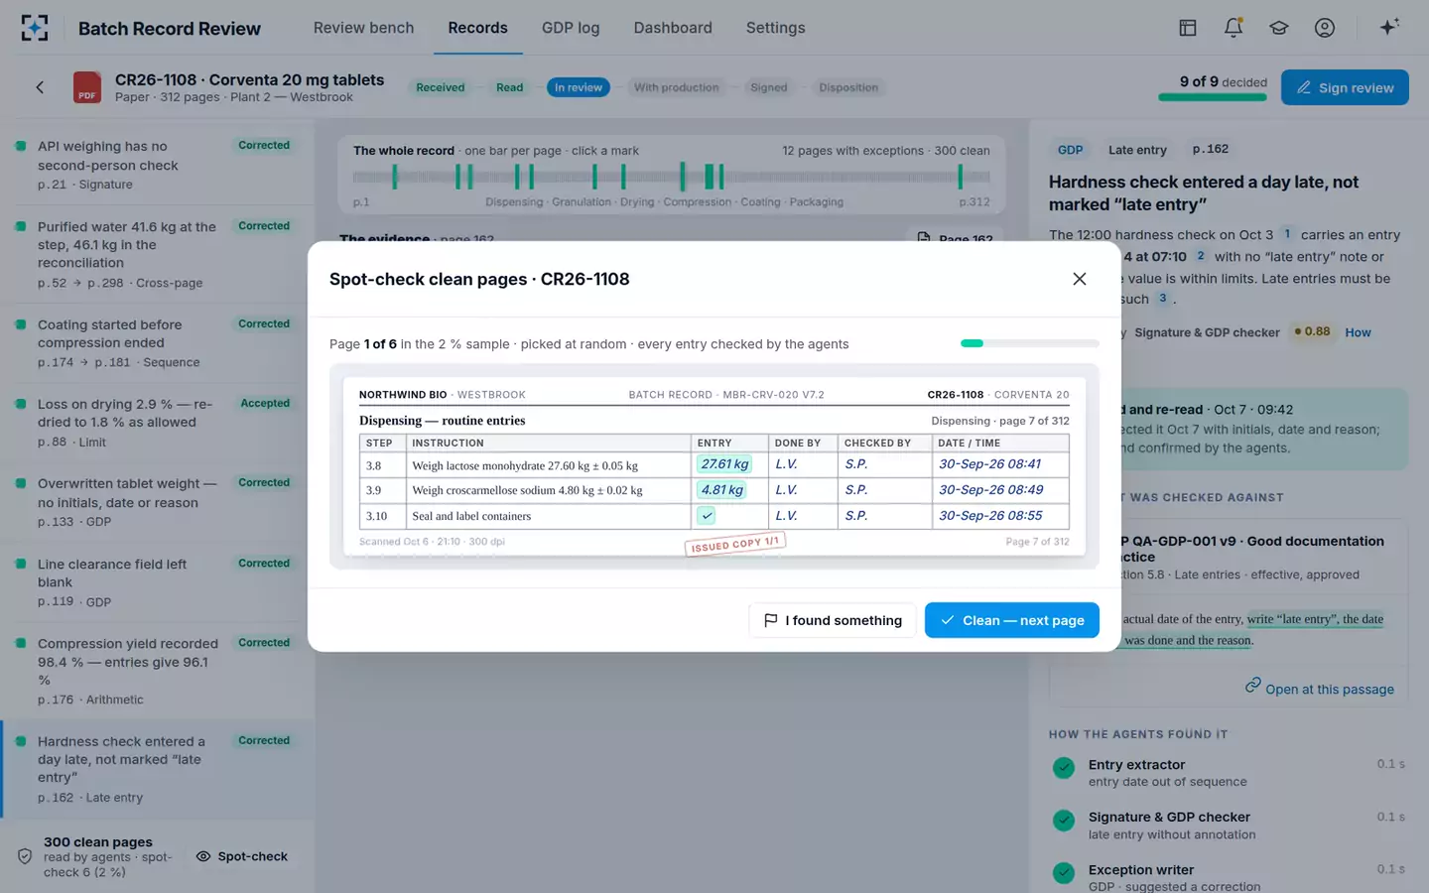Viewport: 1429px width, 893px height.
Task: Close the Spot-check clean pages dialog
Action: [1080, 279]
